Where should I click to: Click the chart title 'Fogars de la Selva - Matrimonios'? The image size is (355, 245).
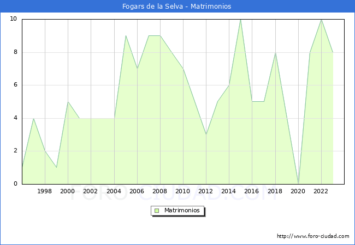[x=176, y=7]
